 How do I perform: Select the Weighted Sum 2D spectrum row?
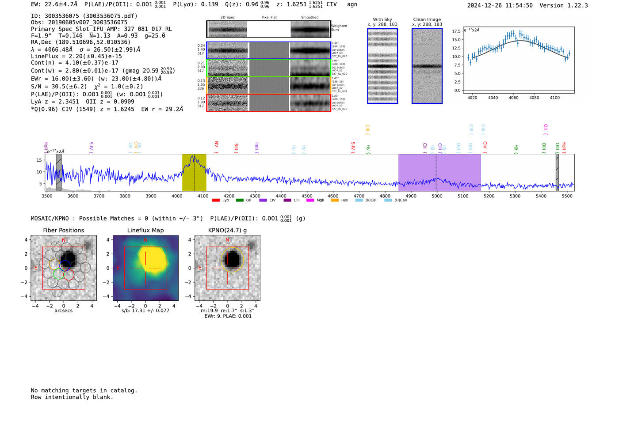click(x=269, y=29)
